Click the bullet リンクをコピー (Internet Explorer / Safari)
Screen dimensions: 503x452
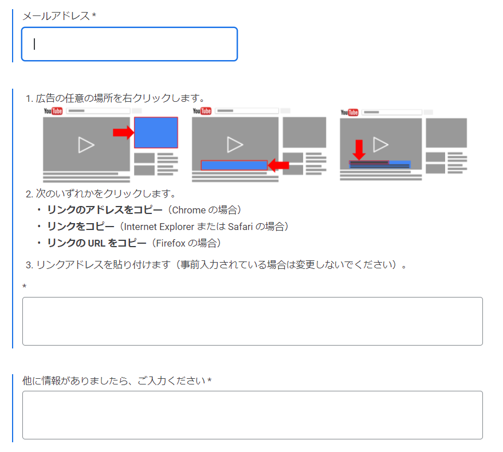click(x=167, y=227)
